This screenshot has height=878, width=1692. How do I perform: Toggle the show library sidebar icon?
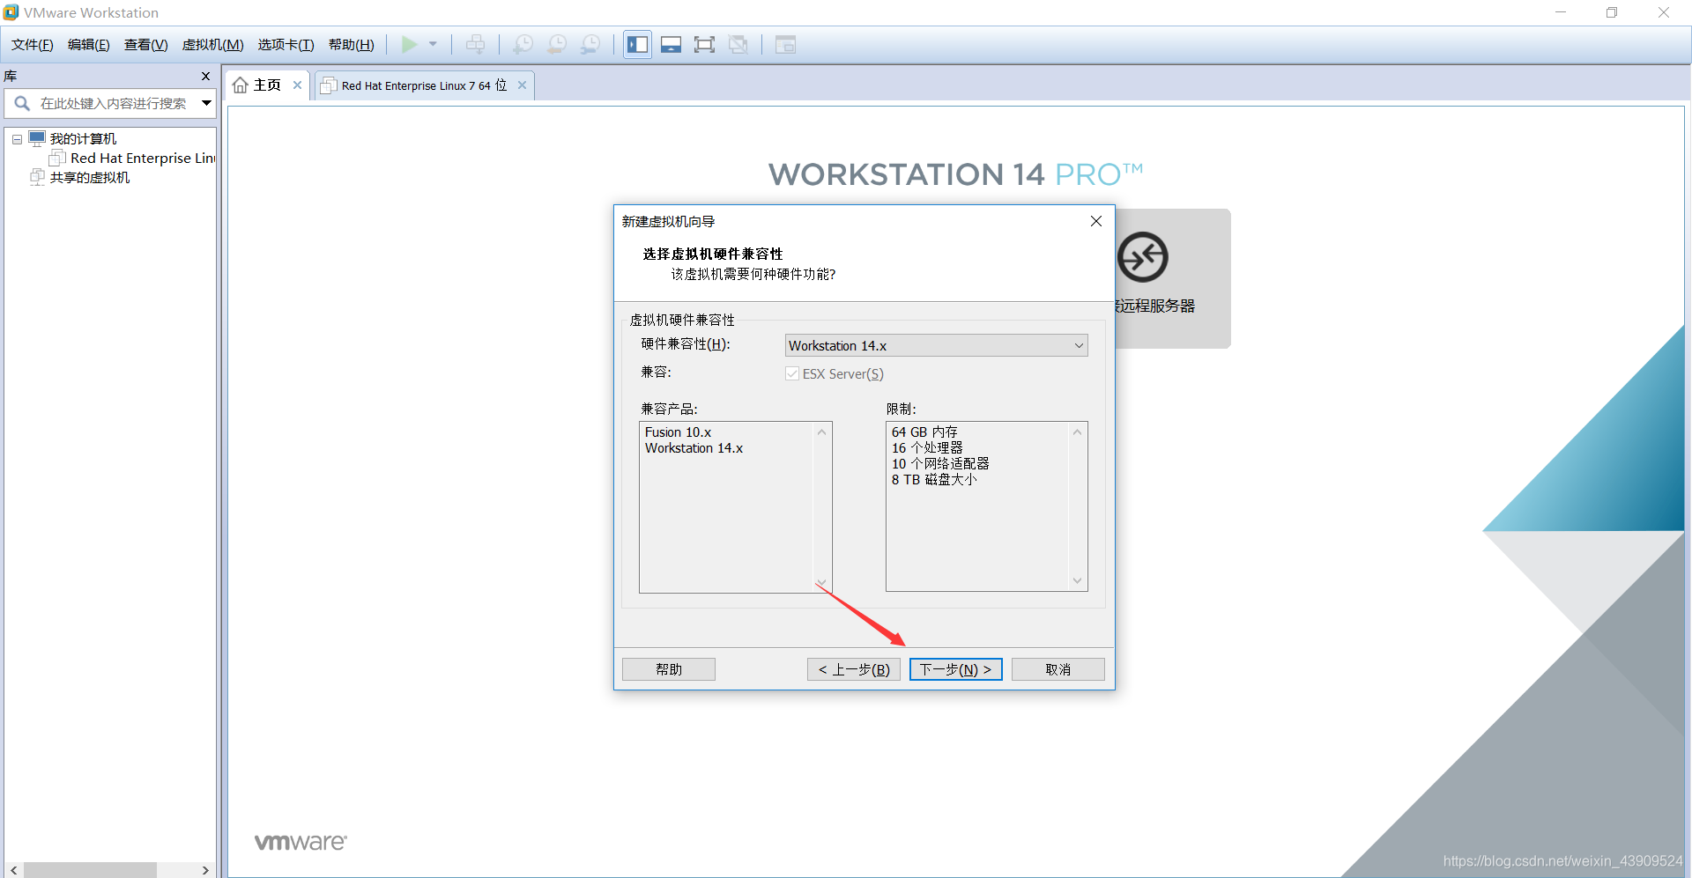tap(638, 44)
